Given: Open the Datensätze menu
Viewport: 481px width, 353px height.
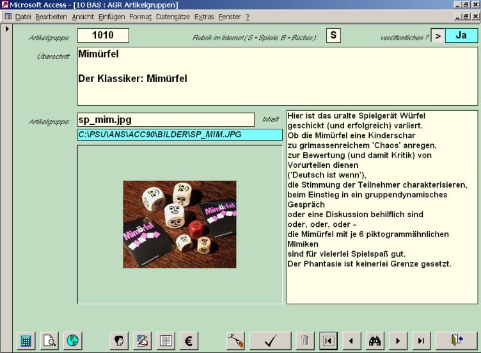Looking at the screenshot, I should 173,16.
